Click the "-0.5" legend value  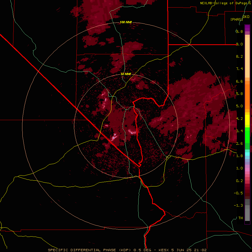(x=238, y=193)
